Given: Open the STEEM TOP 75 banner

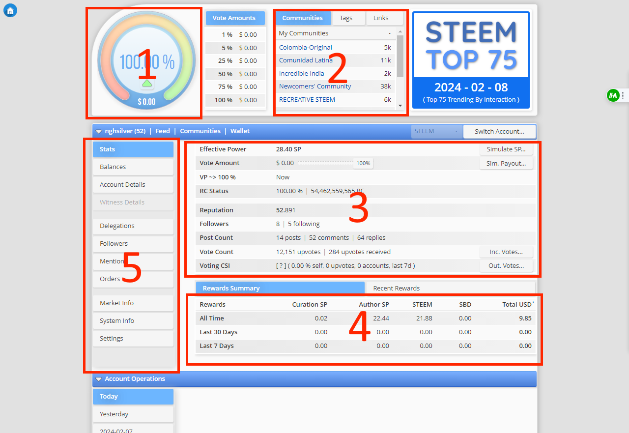Looking at the screenshot, I should 471,60.
